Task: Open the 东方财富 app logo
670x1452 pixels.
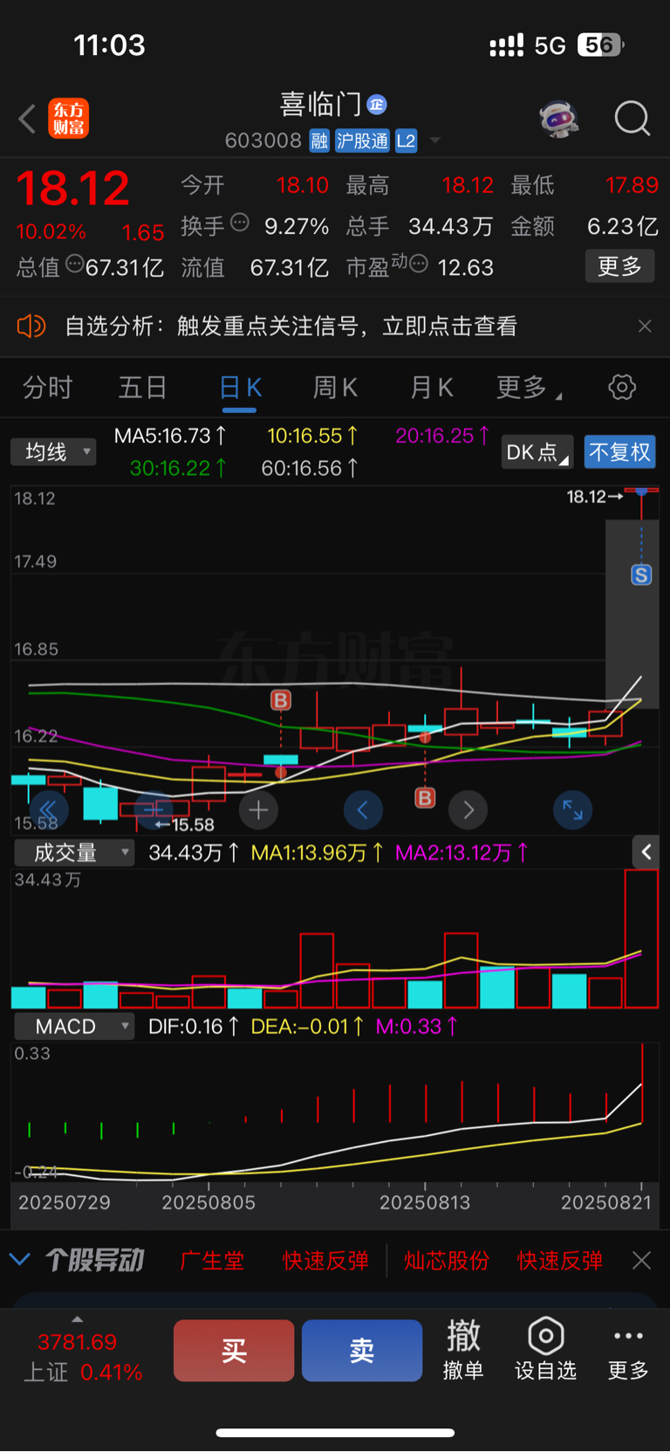Action: [68, 119]
